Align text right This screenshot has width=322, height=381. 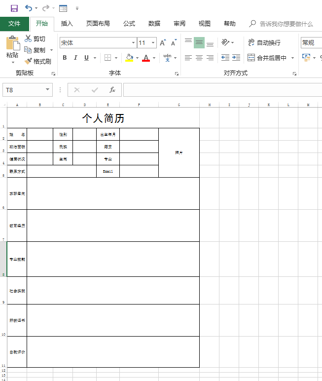point(210,58)
